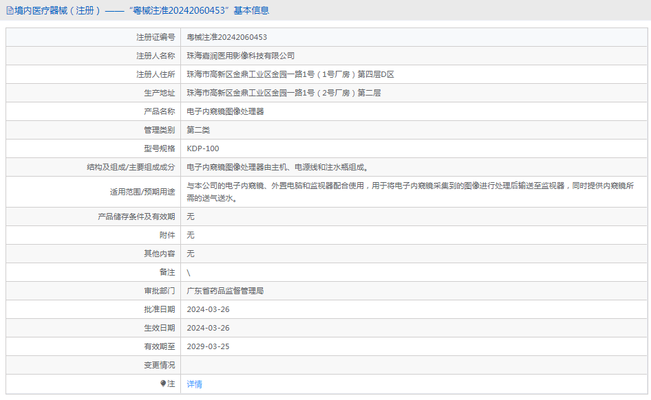Select approving authority 广东省药品监督管理局
Image resolution: width=651 pixels, height=400 pixels.
tap(225, 291)
